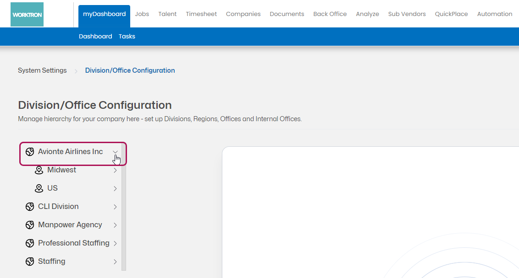The image size is (519, 278).
Task: Open the Timesheet menu
Action: [201, 14]
